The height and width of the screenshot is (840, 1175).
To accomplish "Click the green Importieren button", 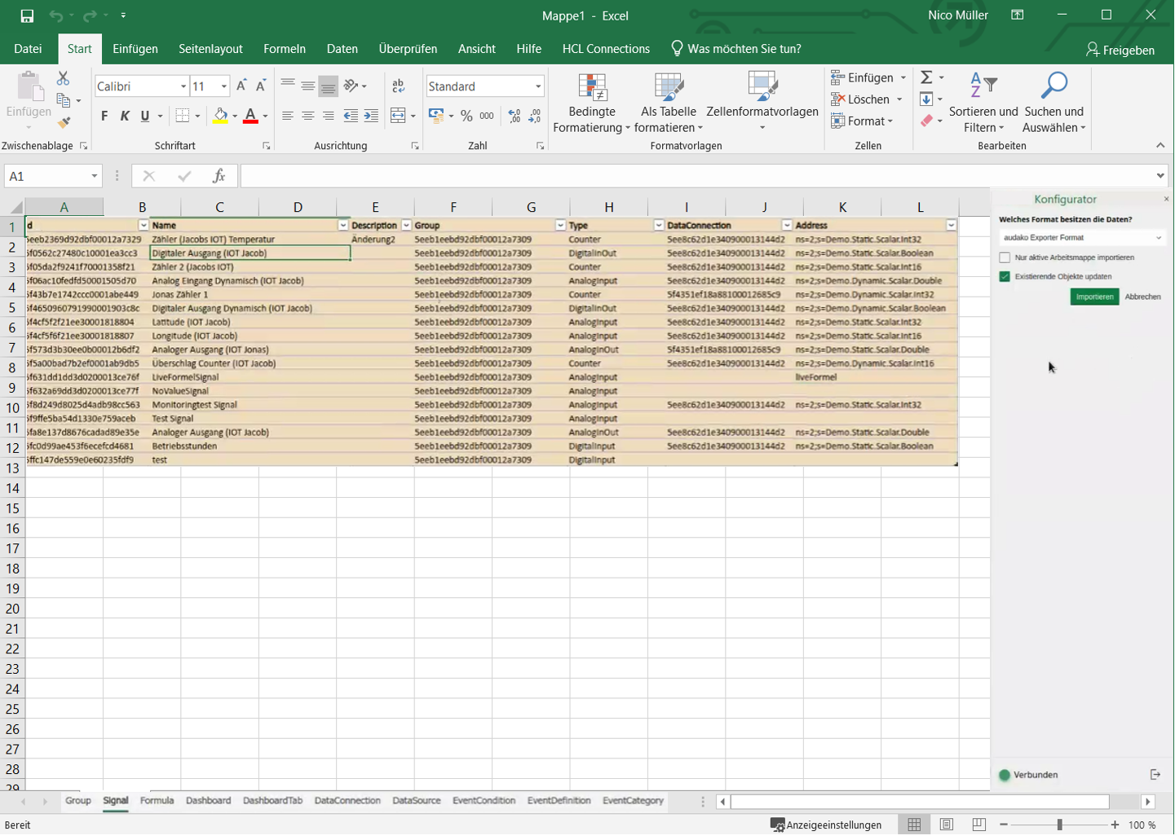I will 1094,297.
